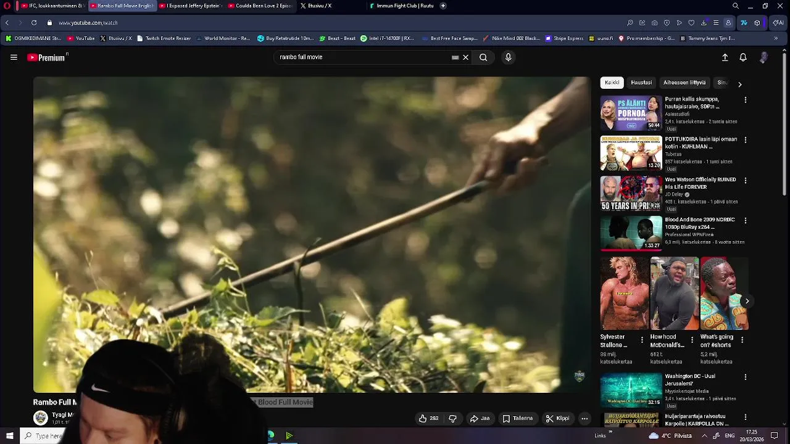Select the Kaikki filter chip
The image size is (790, 444).
pyautogui.click(x=612, y=83)
